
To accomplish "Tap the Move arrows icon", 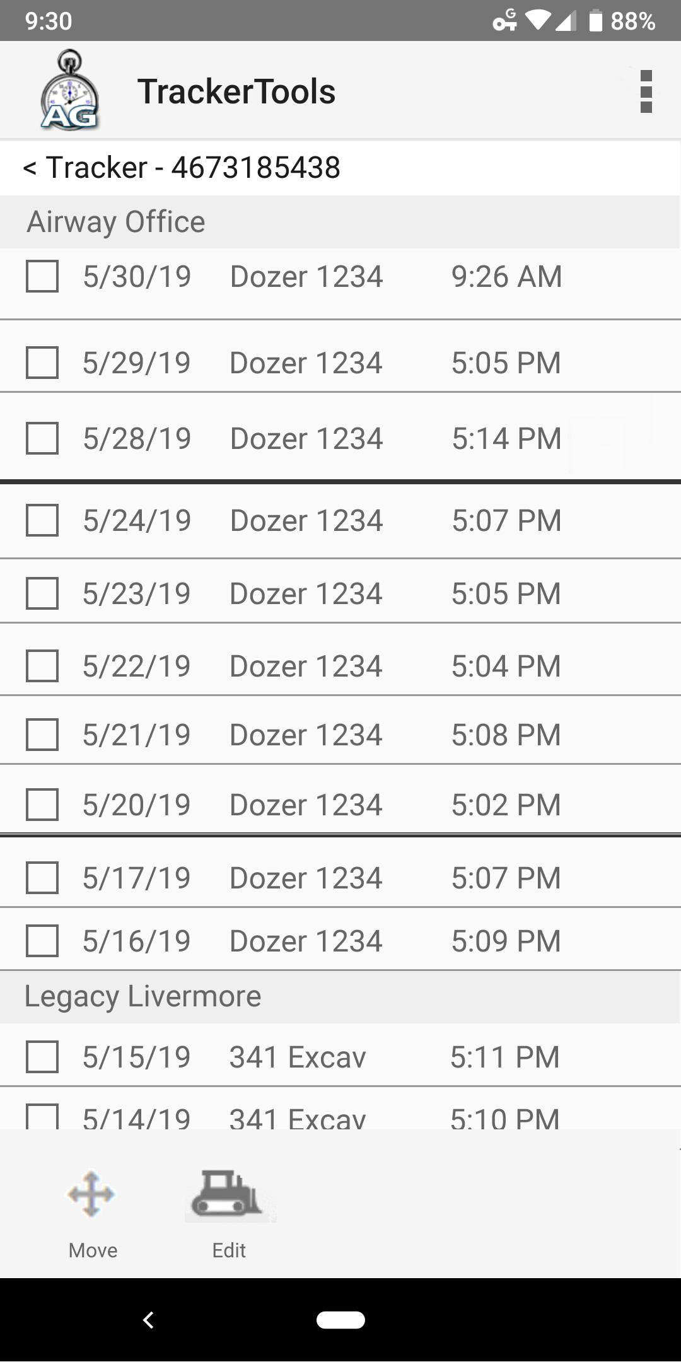I will 92,1194.
